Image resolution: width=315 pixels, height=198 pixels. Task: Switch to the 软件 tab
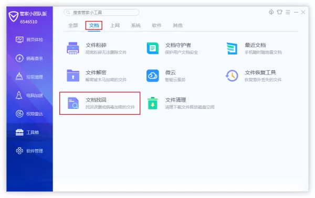tap(156, 26)
